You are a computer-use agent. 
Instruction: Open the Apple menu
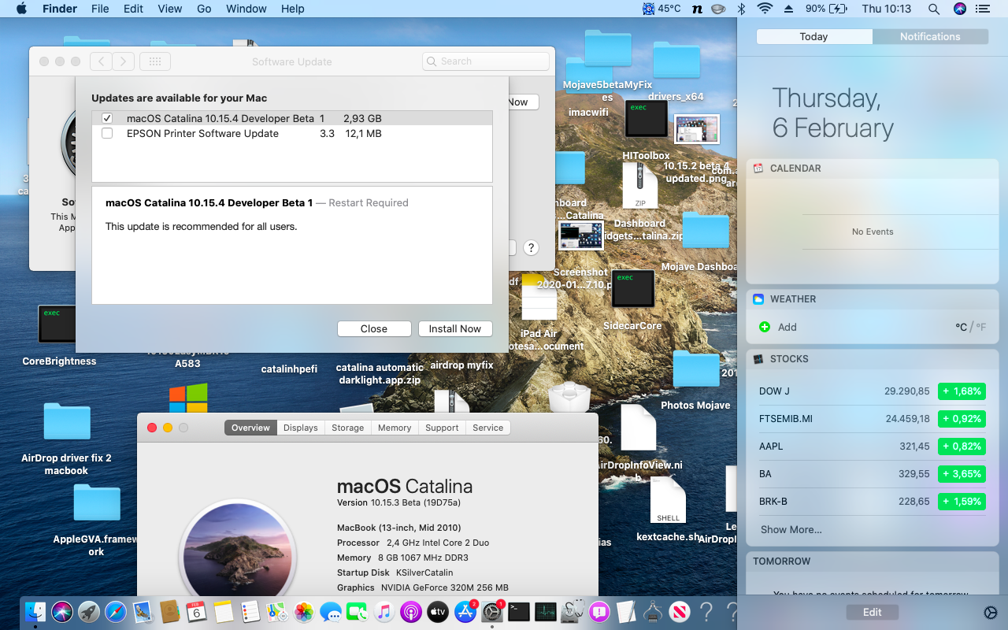[x=21, y=9]
